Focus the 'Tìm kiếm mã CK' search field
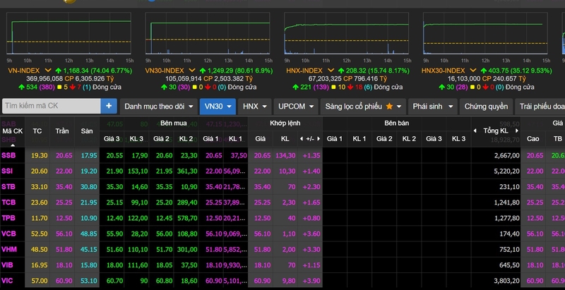 [x=52, y=106]
